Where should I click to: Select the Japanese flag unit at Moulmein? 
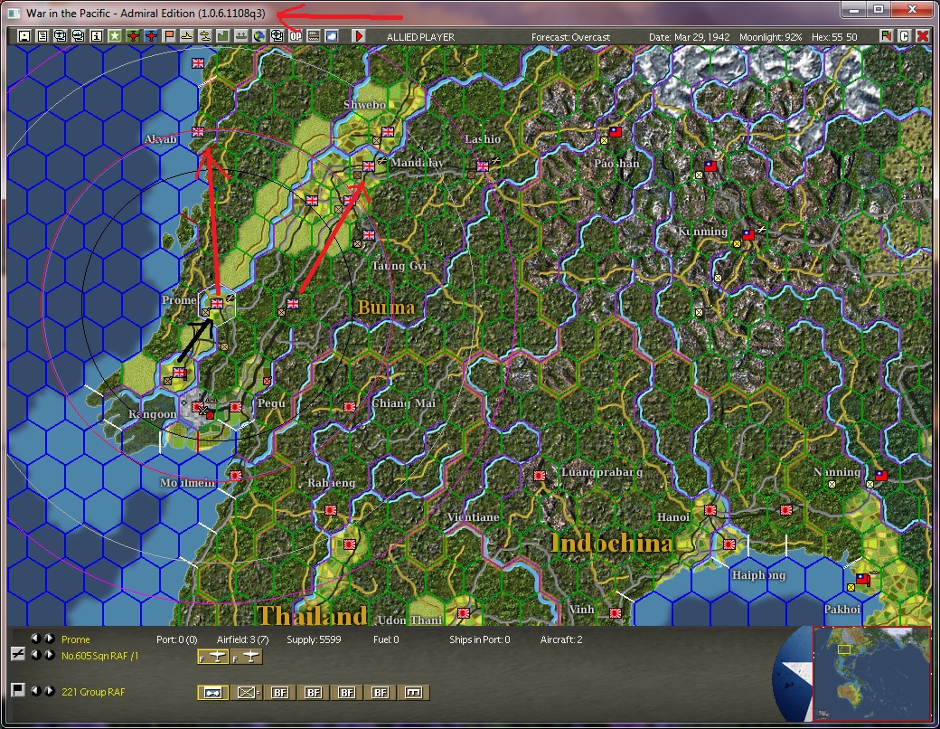tap(236, 475)
